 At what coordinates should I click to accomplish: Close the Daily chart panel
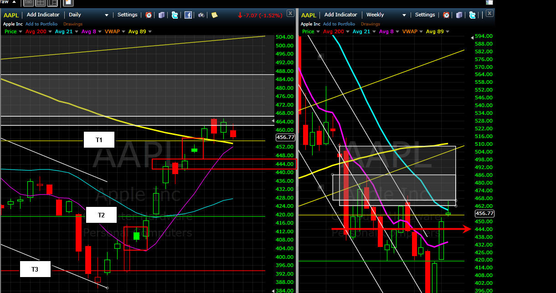coord(290,13)
